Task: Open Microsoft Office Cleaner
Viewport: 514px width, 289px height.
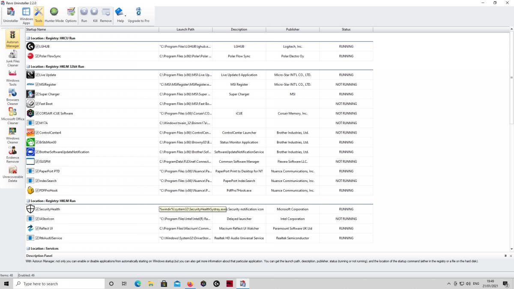Action: (13, 116)
